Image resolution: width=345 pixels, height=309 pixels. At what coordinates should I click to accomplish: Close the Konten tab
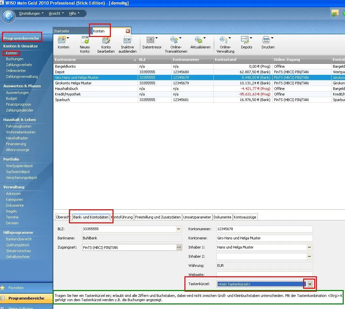click(128, 31)
